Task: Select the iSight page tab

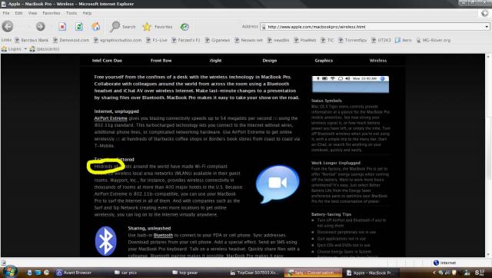Action: [215, 61]
